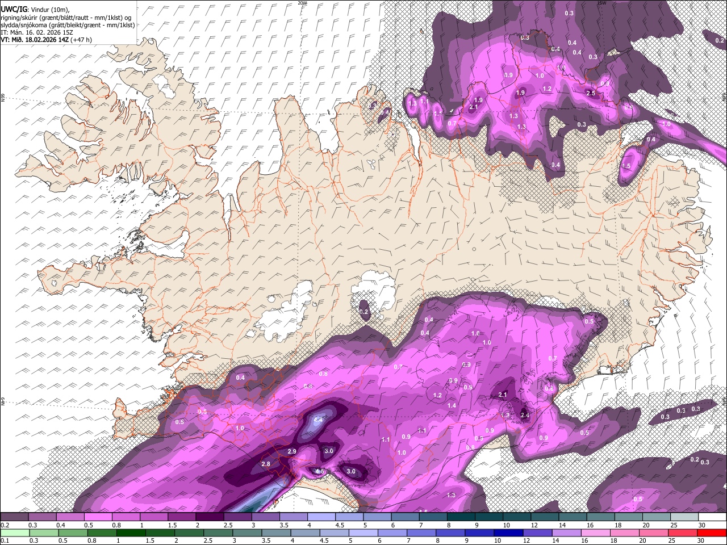Select the upper legend swatch between 6 and 7
Image resolution: width=727 pixels, height=545 pixels.
(x=406, y=517)
